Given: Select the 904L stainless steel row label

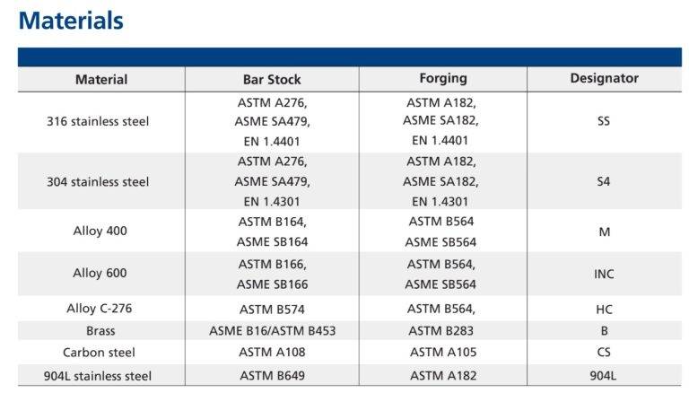Looking at the screenshot, I should pos(99,375).
